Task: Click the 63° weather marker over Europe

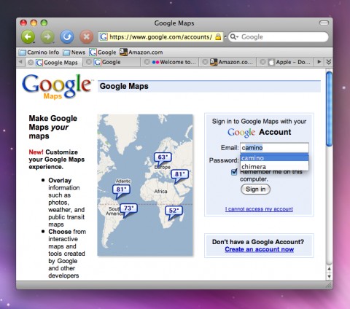Action: (163, 158)
